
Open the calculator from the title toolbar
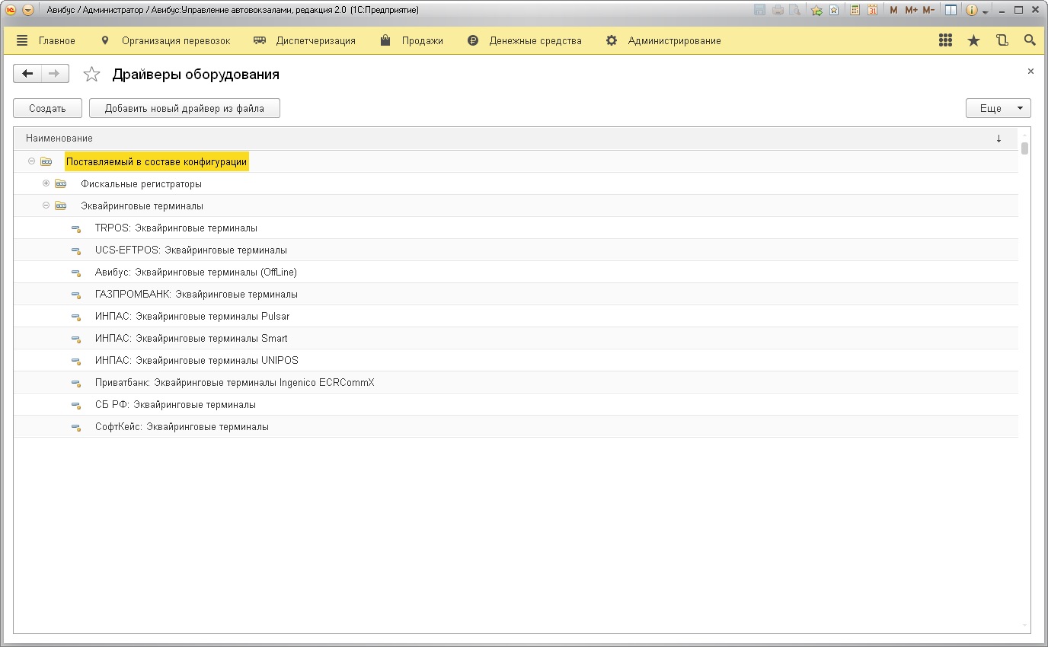[x=855, y=11]
